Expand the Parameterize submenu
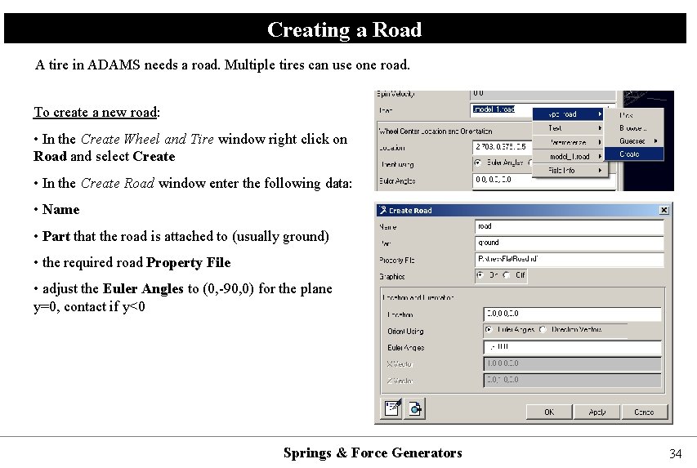This screenshot has width=697, height=468. click(568, 142)
